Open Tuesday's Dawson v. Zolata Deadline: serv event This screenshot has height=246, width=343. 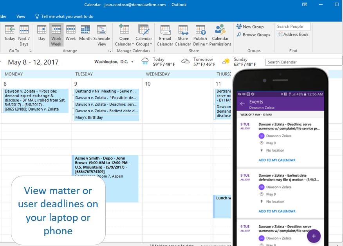point(106,104)
